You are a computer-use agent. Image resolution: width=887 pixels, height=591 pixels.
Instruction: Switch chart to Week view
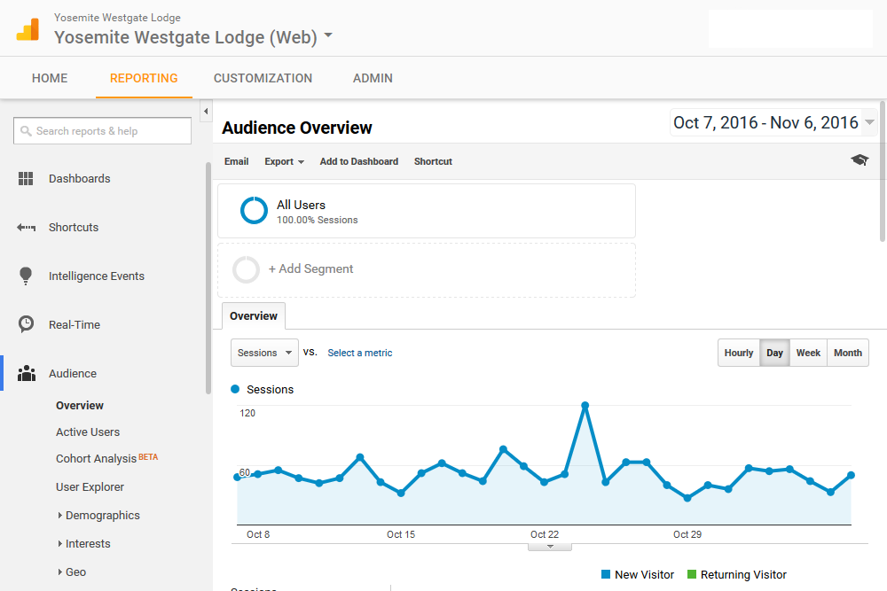(808, 353)
